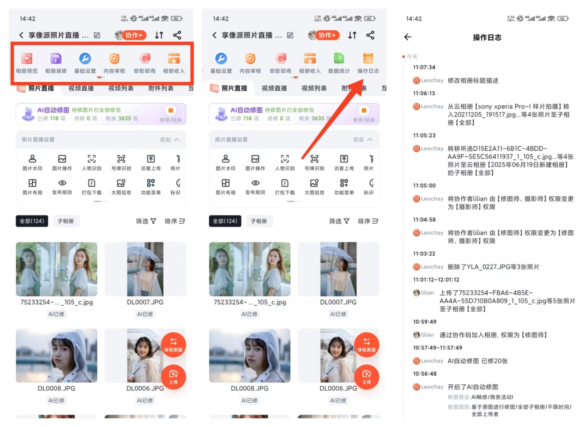Switch to 附件列表 tab in left screen

[161, 88]
